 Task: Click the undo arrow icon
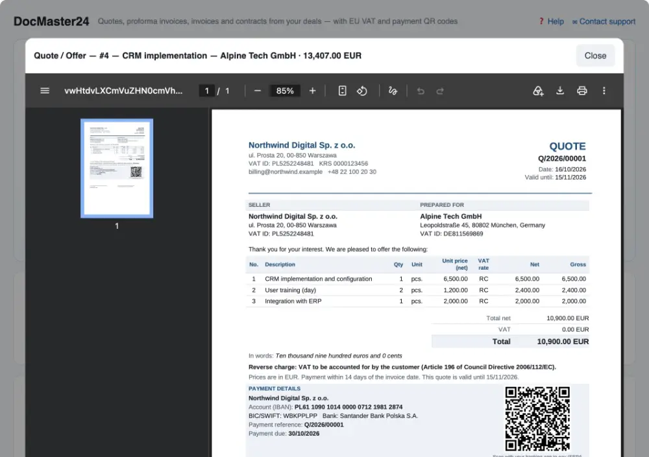pyautogui.click(x=421, y=91)
